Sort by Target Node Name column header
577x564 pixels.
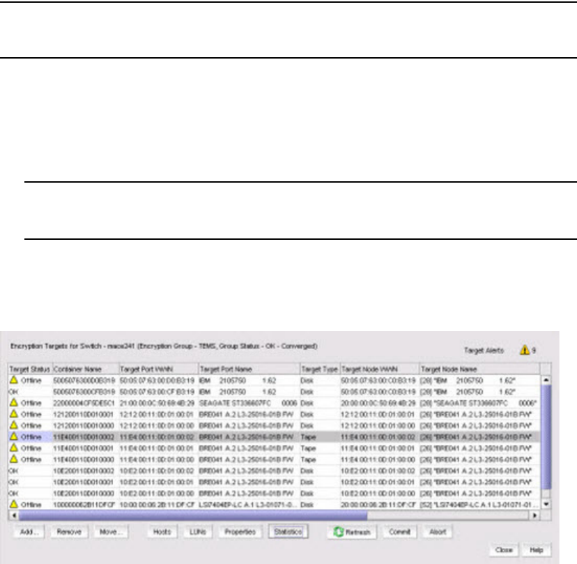point(480,369)
